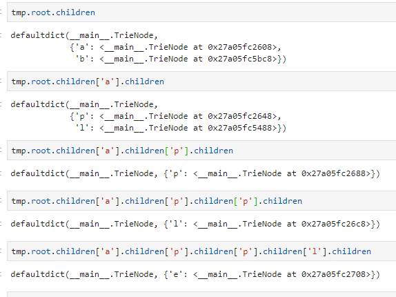This screenshot has height=297, width=396.
Task: Click the code cell containing tmp.root.children
Action: (201, 12)
